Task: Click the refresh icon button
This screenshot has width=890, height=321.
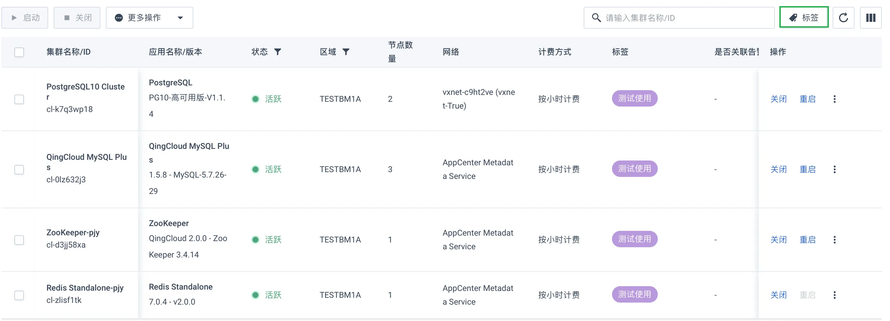Action: (843, 18)
